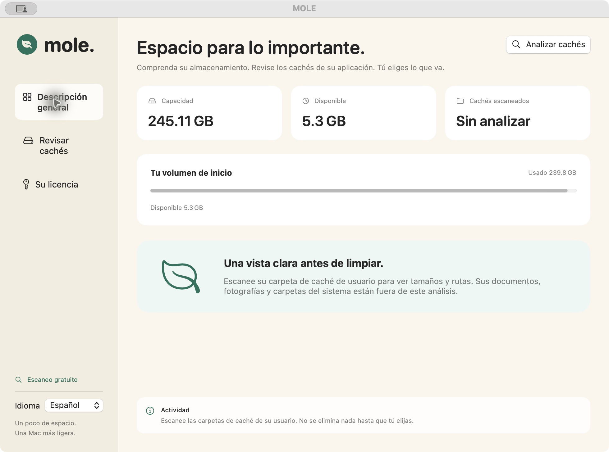Image resolution: width=609 pixels, height=452 pixels.
Task: Click the startup volume usage bar
Action: point(363,191)
